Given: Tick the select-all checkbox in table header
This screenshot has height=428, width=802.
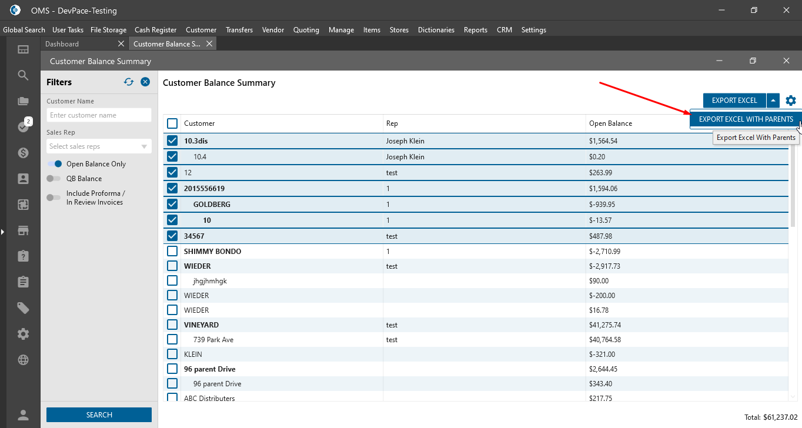Looking at the screenshot, I should point(172,123).
